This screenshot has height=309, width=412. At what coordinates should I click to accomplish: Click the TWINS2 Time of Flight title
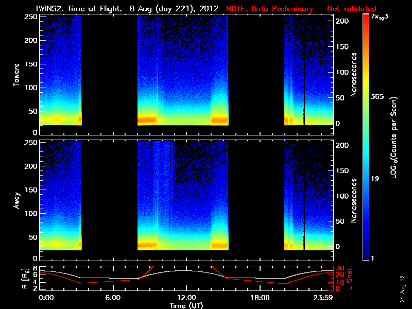[127, 9]
